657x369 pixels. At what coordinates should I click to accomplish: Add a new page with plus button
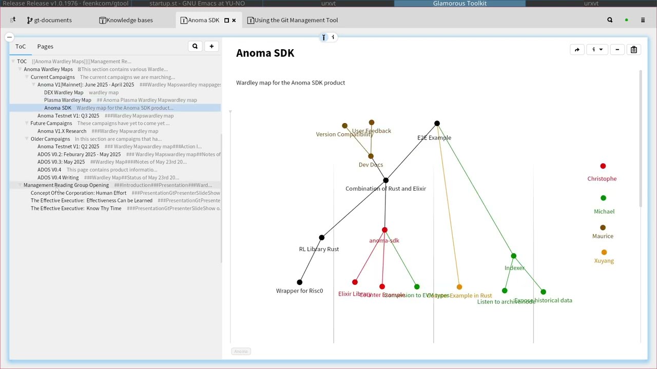211,46
